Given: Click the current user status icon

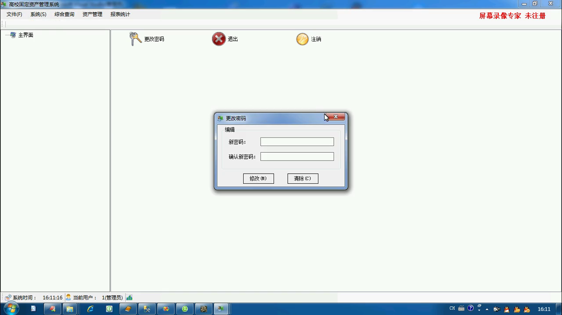Looking at the screenshot, I should (68, 297).
